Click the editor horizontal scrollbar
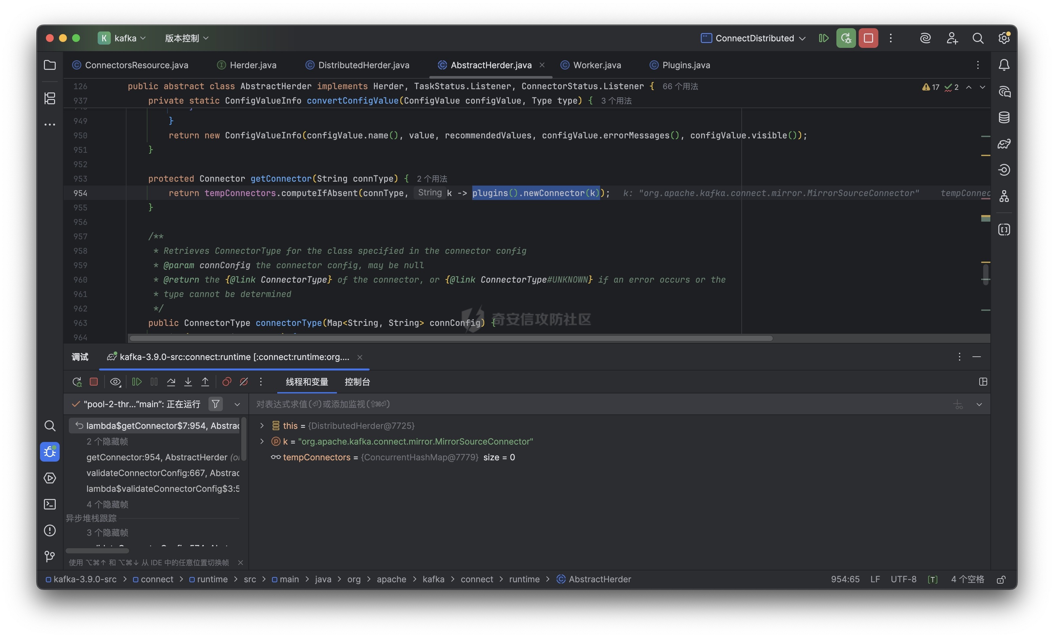Viewport: 1054px width, 638px height. coord(451,338)
